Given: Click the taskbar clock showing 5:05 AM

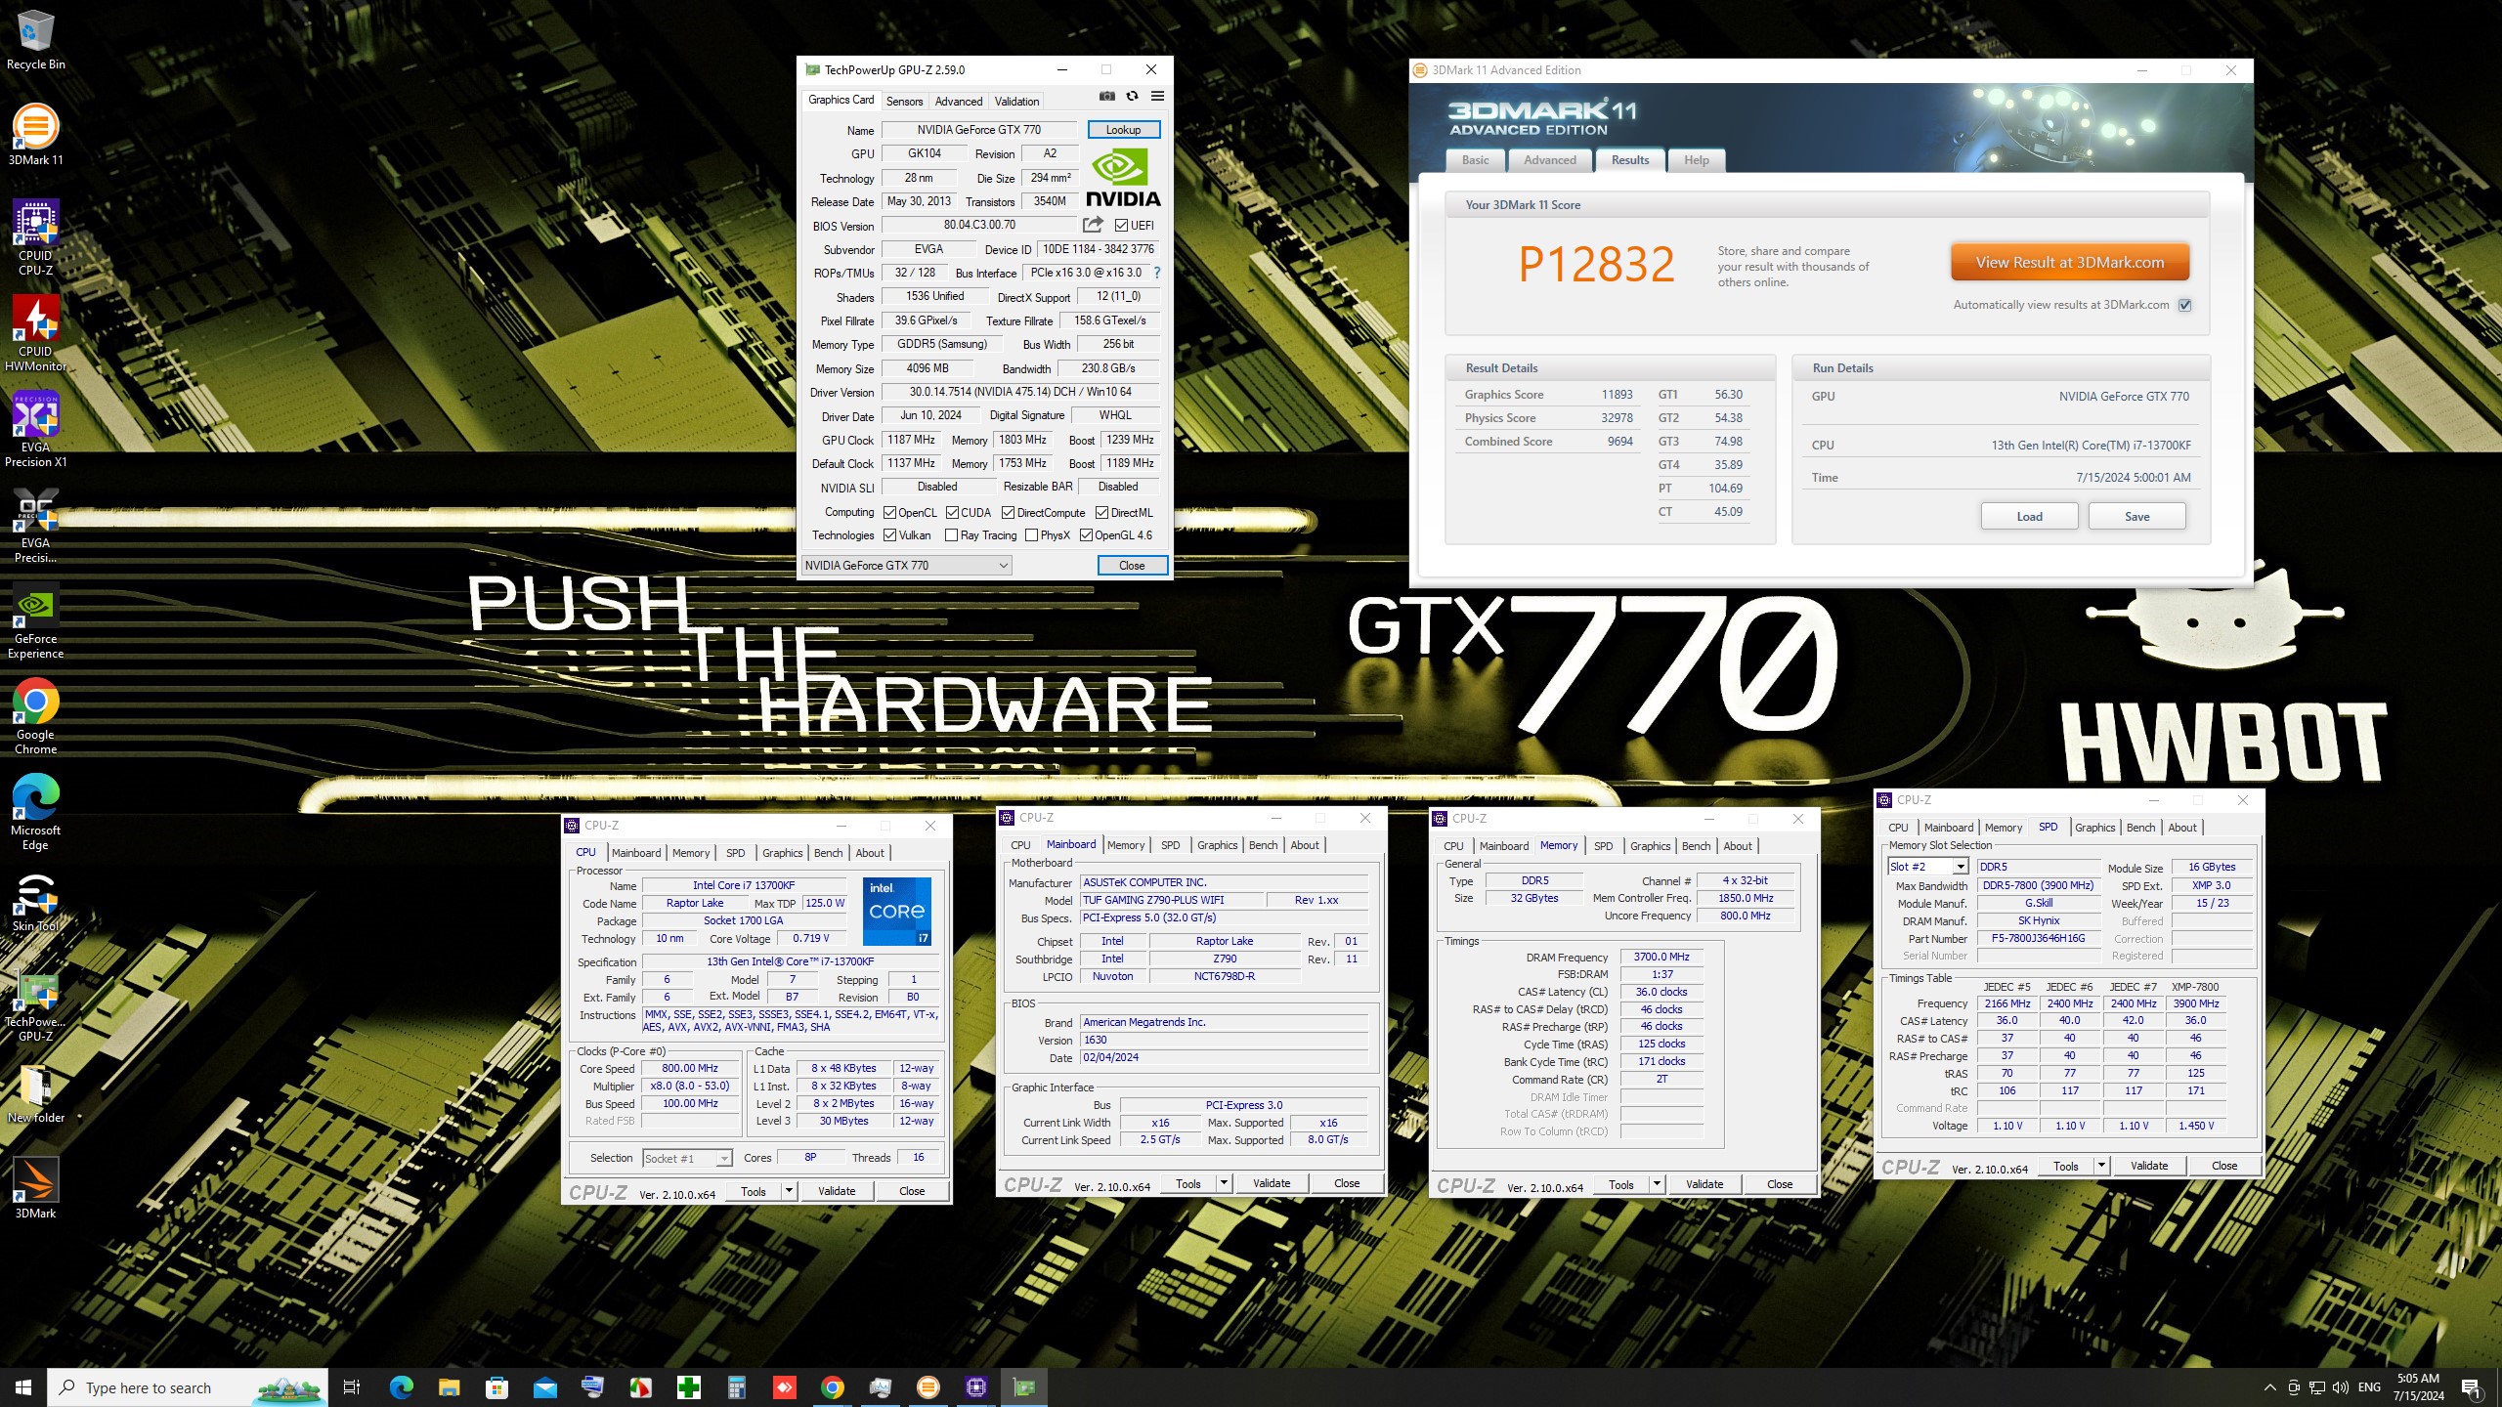Looking at the screenshot, I should (2418, 1387).
